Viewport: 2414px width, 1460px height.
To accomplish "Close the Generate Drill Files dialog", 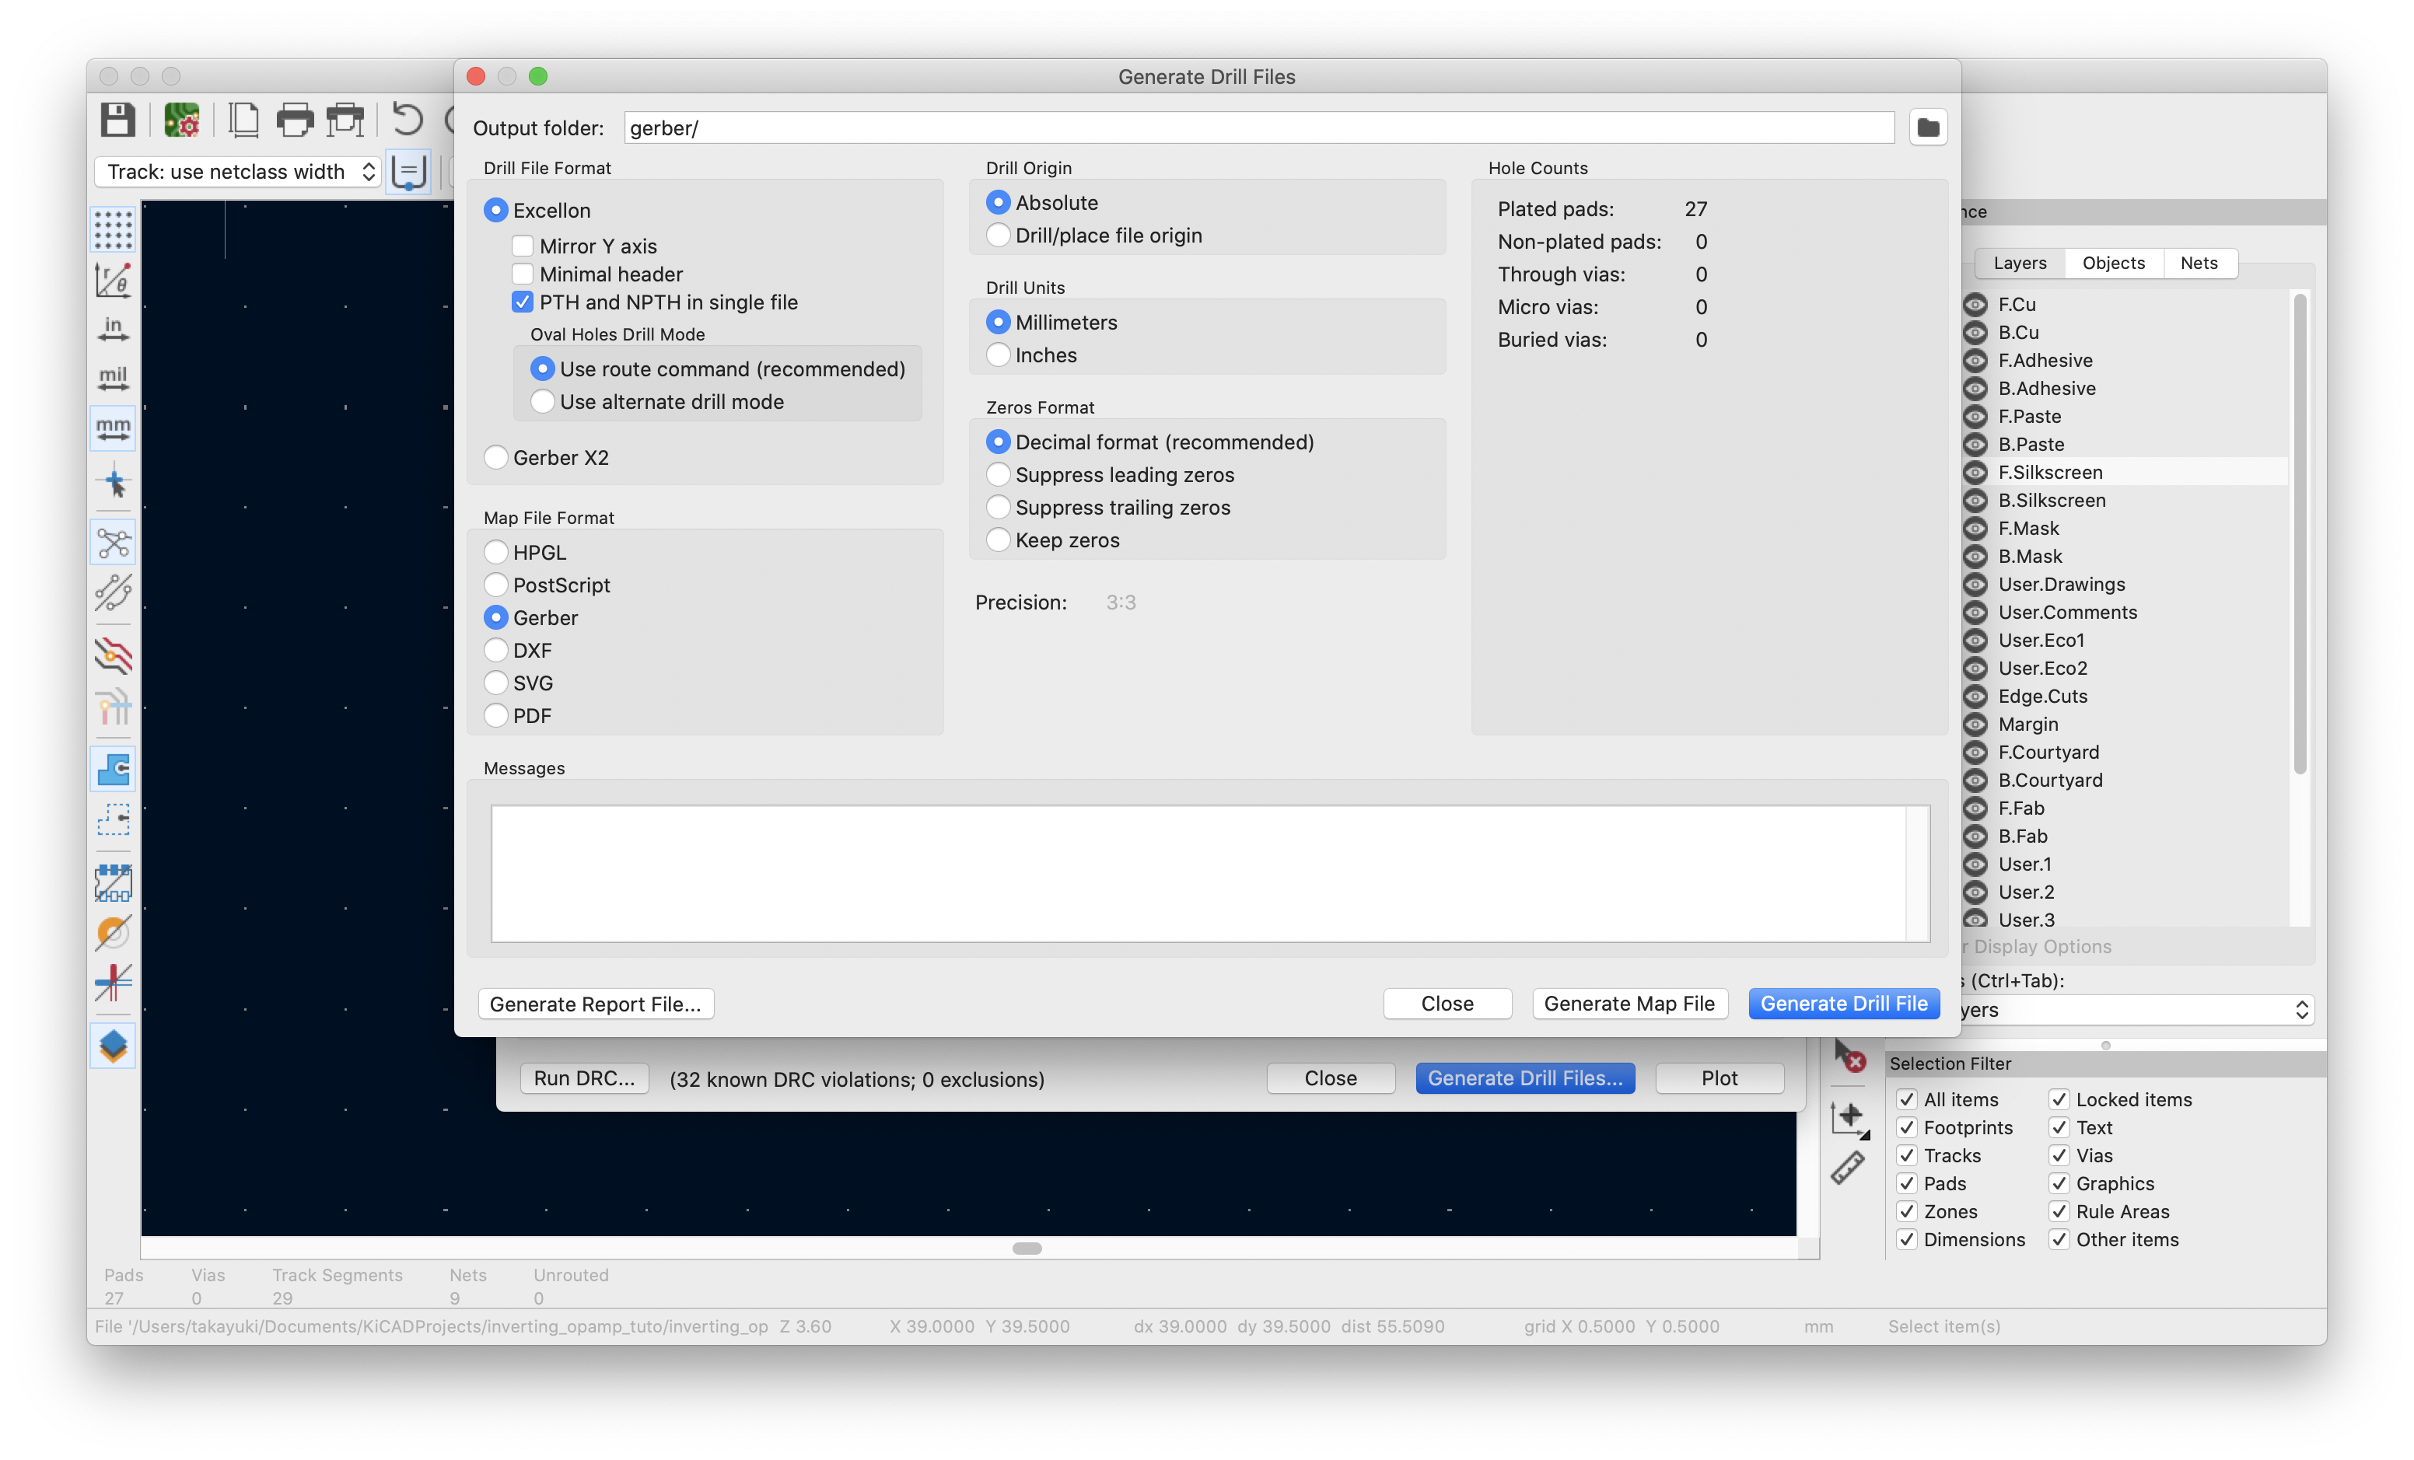I will click(x=1447, y=1004).
